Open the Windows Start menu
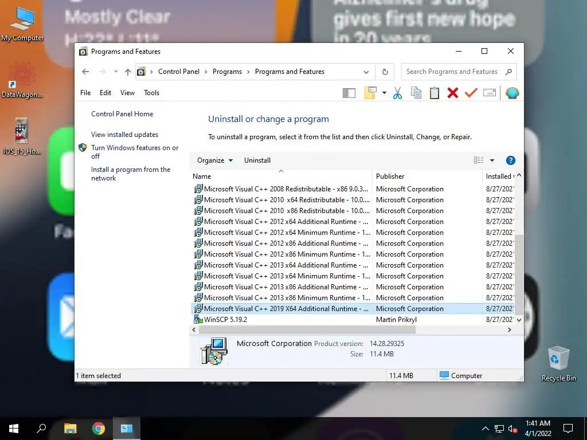 [x=14, y=429]
